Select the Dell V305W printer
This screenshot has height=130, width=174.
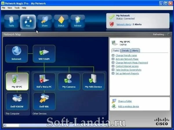pyautogui.click(x=17, y=101)
